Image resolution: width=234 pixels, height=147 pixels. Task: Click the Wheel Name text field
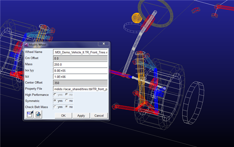tap(80, 52)
